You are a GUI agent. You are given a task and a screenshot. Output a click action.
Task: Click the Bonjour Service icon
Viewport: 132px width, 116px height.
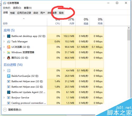[9, 98]
